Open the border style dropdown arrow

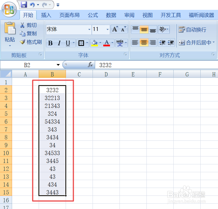pos(87,43)
